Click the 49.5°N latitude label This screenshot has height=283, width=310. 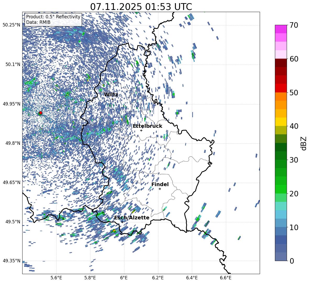click(13, 222)
